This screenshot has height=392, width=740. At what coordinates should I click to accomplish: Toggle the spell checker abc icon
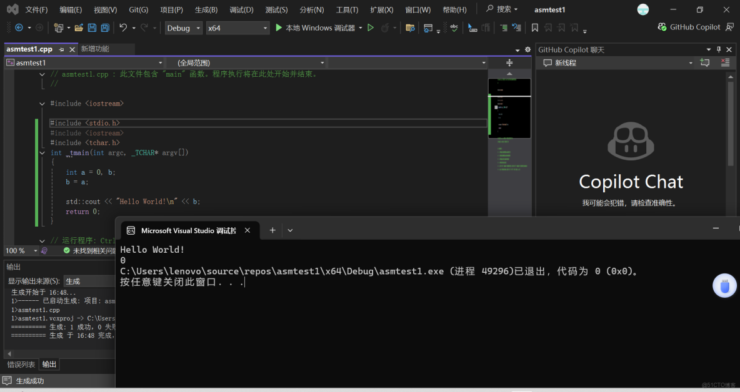tap(454, 27)
